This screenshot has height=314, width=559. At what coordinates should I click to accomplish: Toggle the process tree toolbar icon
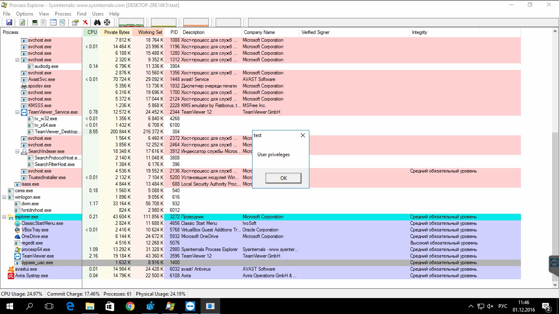pyautogui.click(x=44, y=22)
